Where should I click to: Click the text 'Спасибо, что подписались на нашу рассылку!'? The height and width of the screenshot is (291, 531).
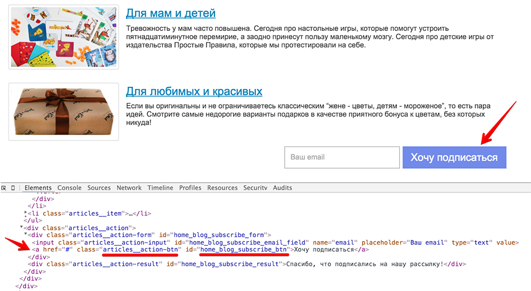[365, 264]
